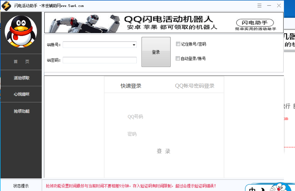Focus the QQ密码 input field
Screen dimensions: 295x191
click(x=99, y=60)
